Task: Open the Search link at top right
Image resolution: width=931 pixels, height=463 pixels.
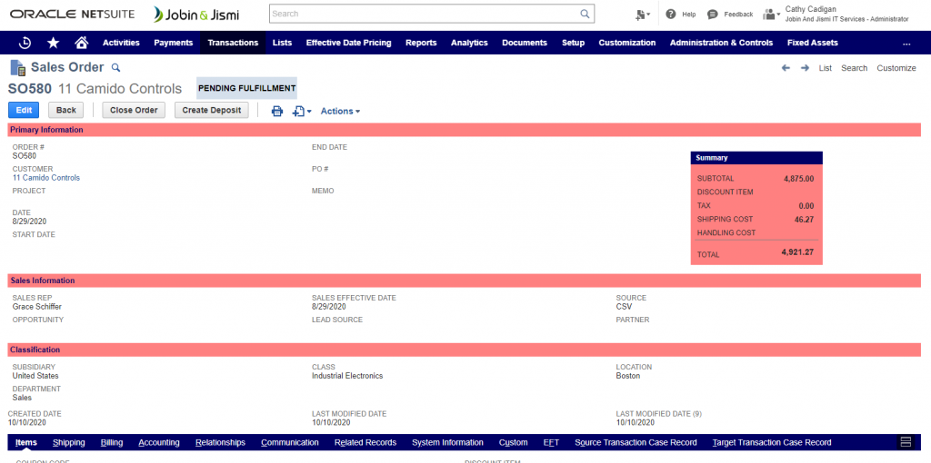Action: click(855, 68)
